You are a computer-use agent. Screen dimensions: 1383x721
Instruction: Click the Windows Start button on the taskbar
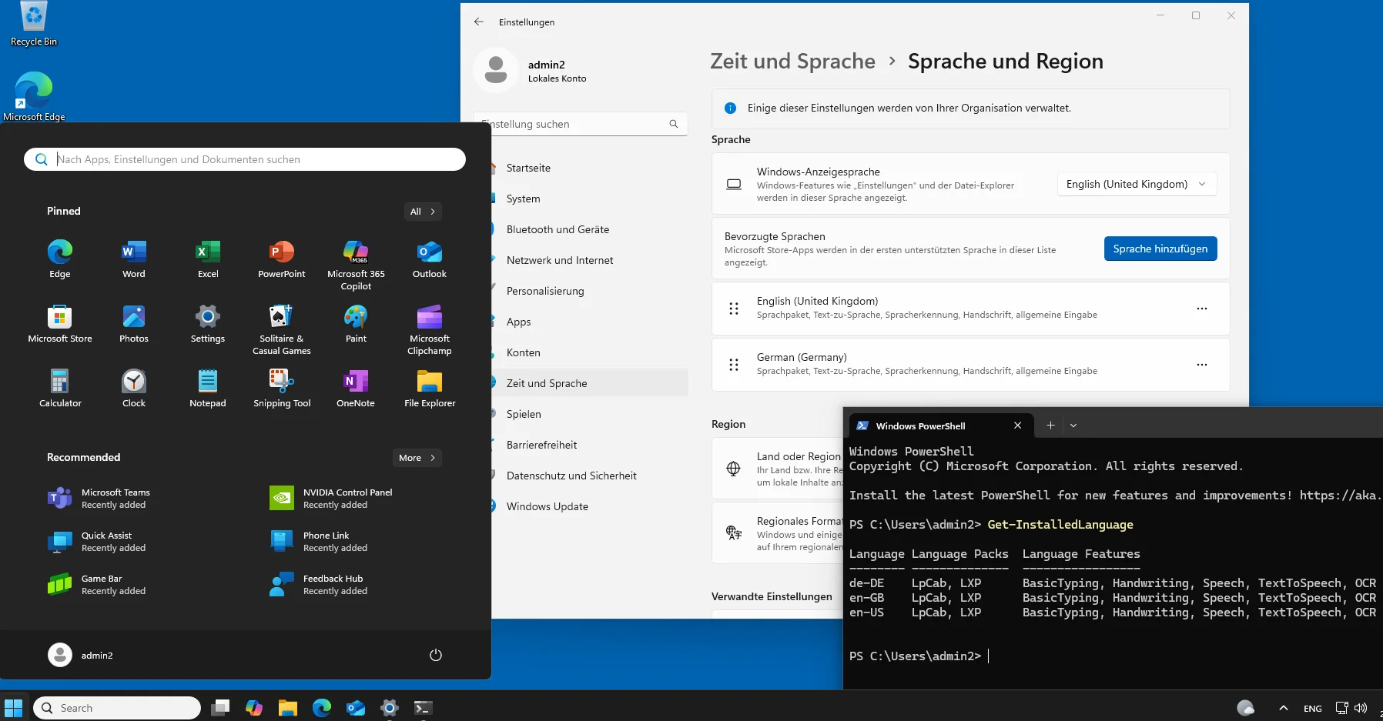pyautogui.click(x=14, y=708)
